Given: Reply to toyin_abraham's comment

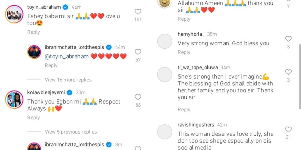Looking at the screenshot, I should click(34, 32).
